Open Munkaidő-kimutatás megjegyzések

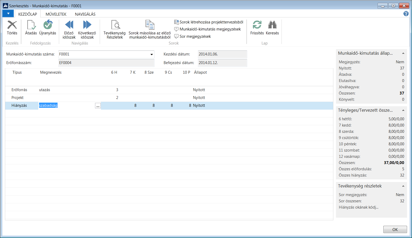point(208,29)
